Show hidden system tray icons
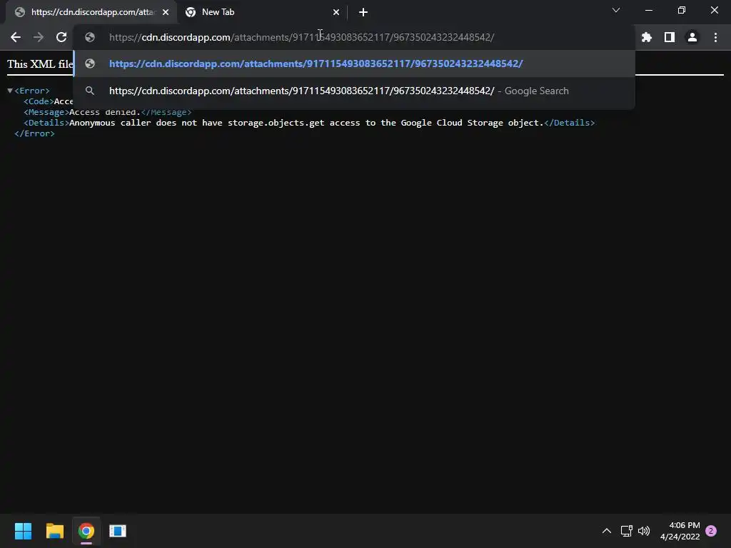731x548 pixels. (x=607, y=531)
